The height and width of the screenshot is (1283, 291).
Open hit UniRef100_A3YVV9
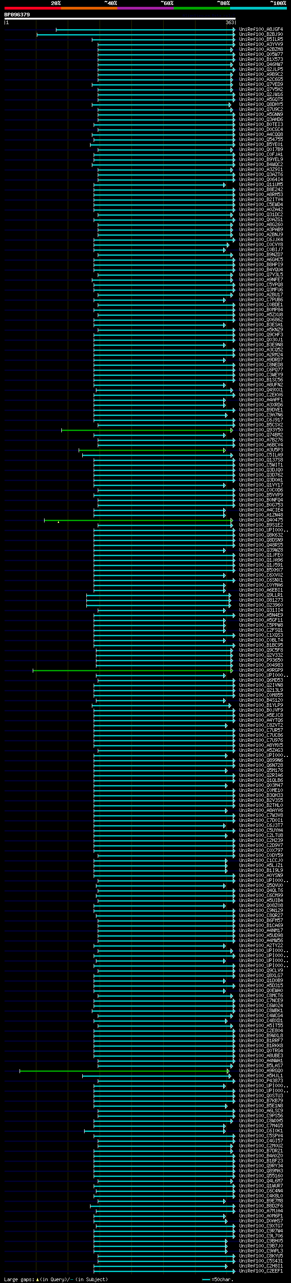point(261,44)
